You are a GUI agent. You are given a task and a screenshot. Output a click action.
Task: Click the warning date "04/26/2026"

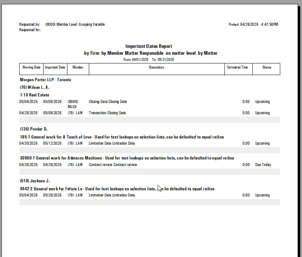pos(28,165)
